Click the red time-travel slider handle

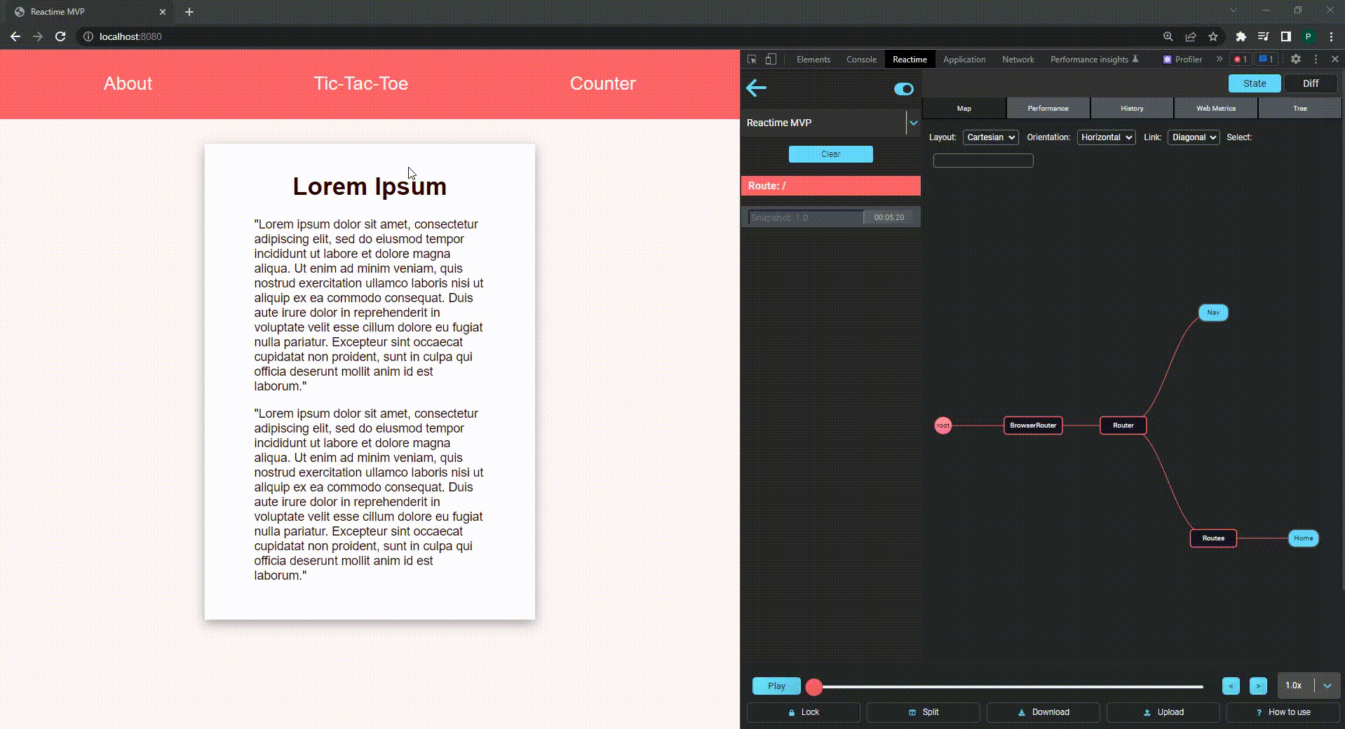(814, 687)
